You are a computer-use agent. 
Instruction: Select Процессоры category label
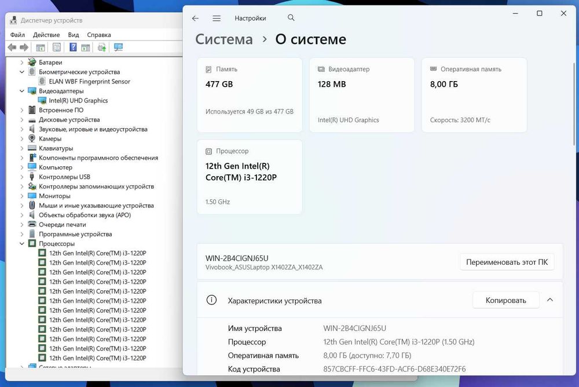coord(57,243)
